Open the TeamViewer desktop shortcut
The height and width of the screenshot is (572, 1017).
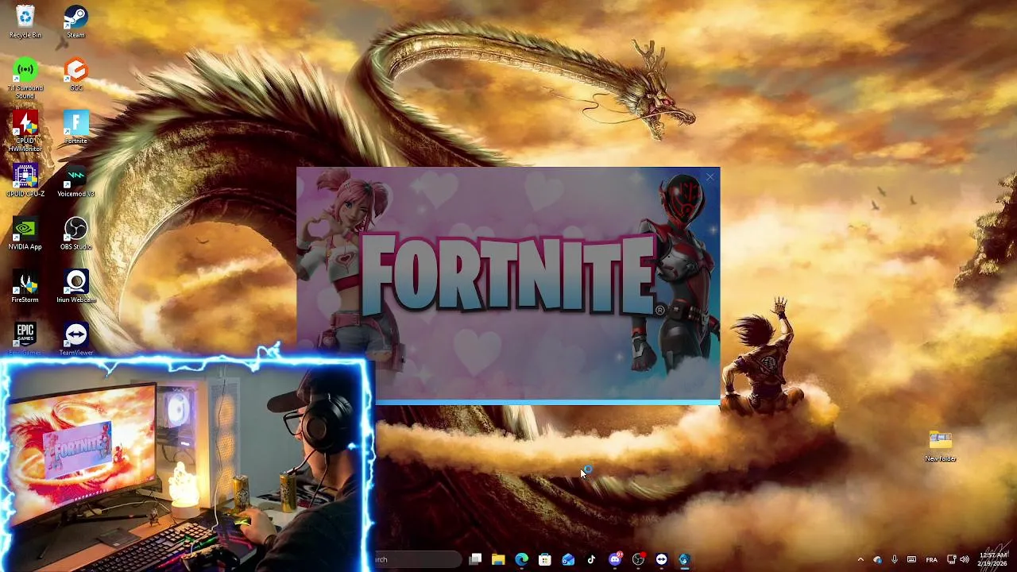pyautogui.click(x=75, y=338)
